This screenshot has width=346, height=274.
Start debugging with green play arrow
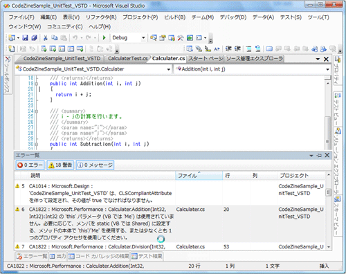[x=104, y=37]
